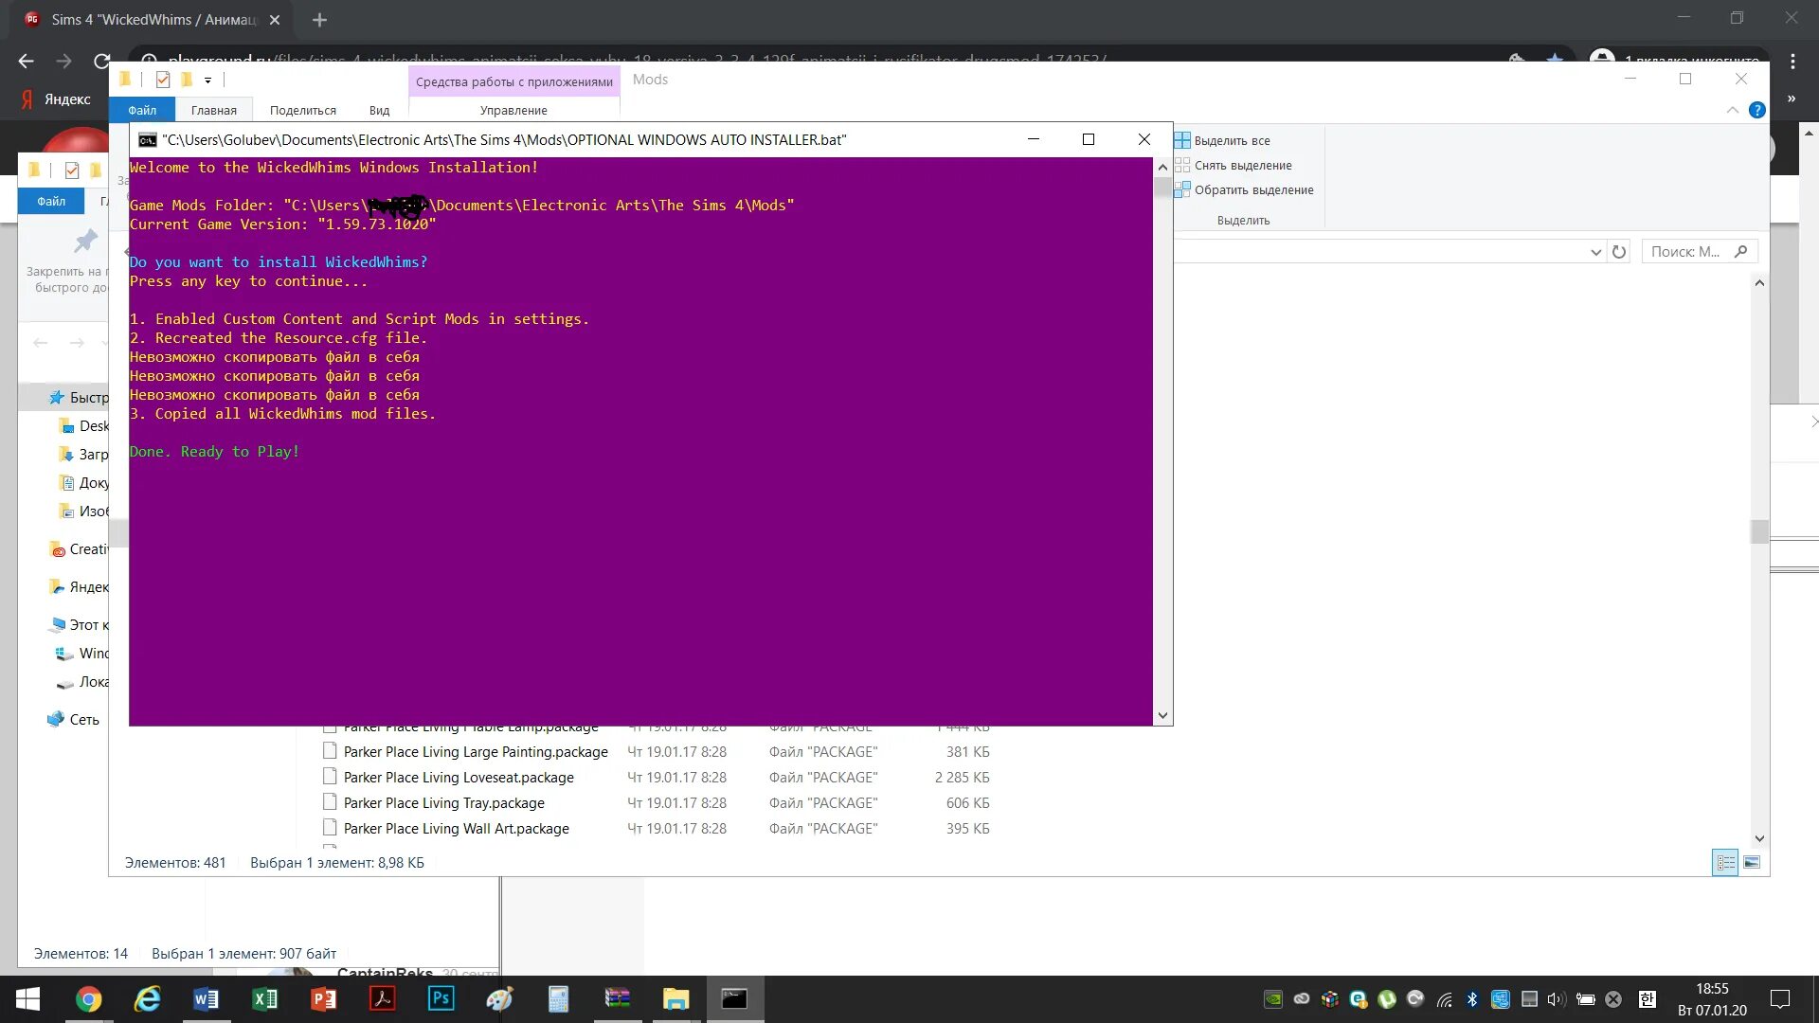Open WinRAR from the taskbar

618,998
